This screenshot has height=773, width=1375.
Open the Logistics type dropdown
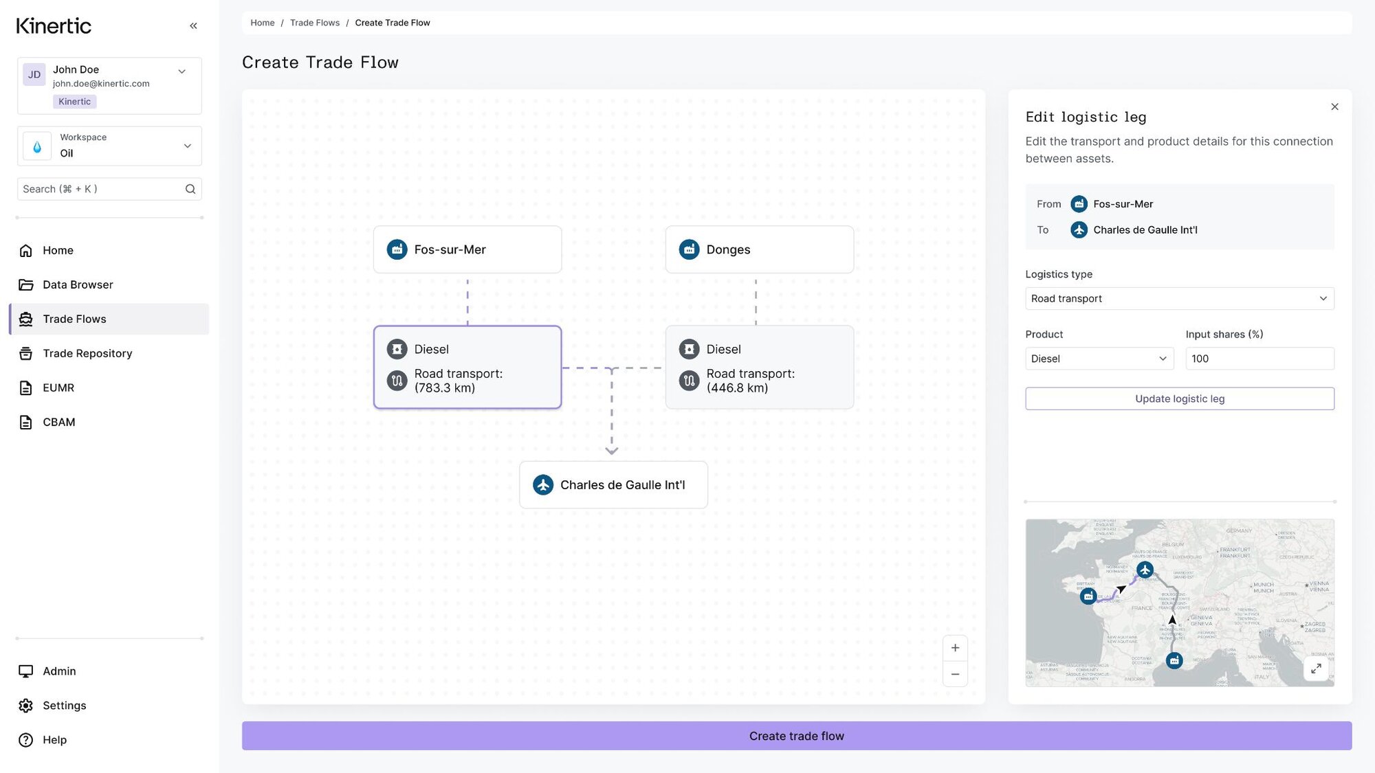coord(1179,299)
